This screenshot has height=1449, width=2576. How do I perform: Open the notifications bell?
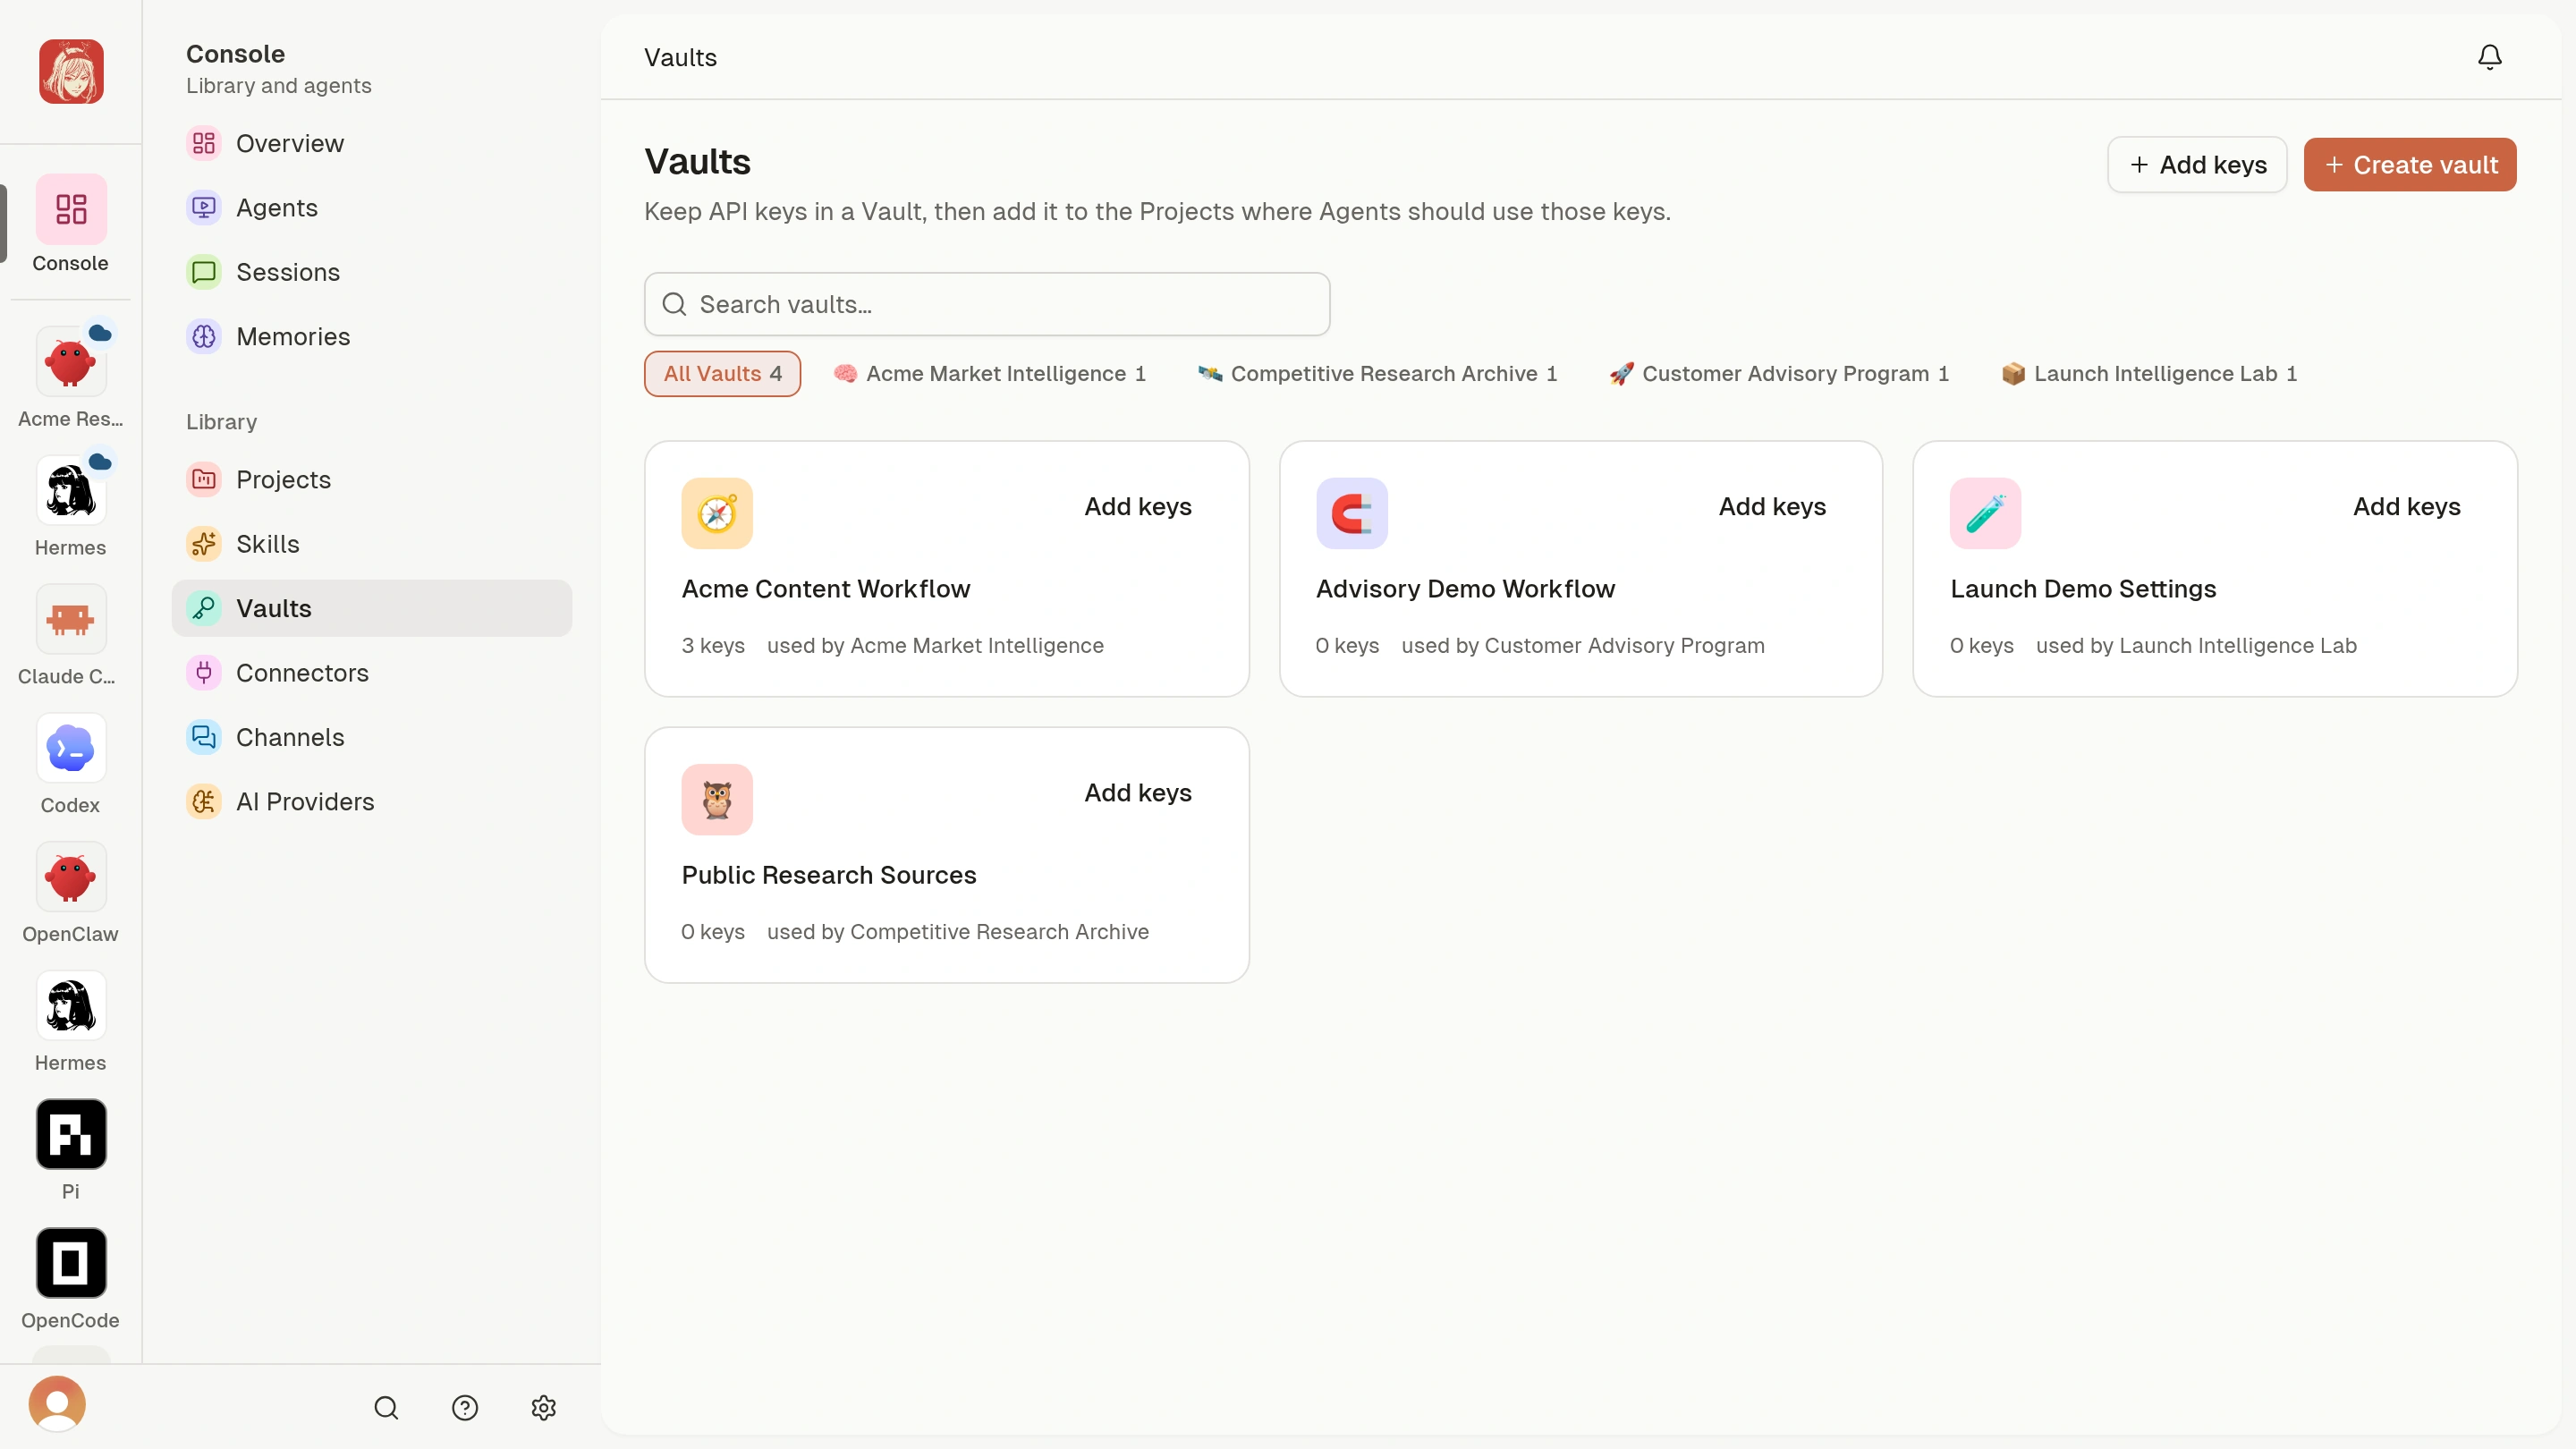pos(2489,57)
